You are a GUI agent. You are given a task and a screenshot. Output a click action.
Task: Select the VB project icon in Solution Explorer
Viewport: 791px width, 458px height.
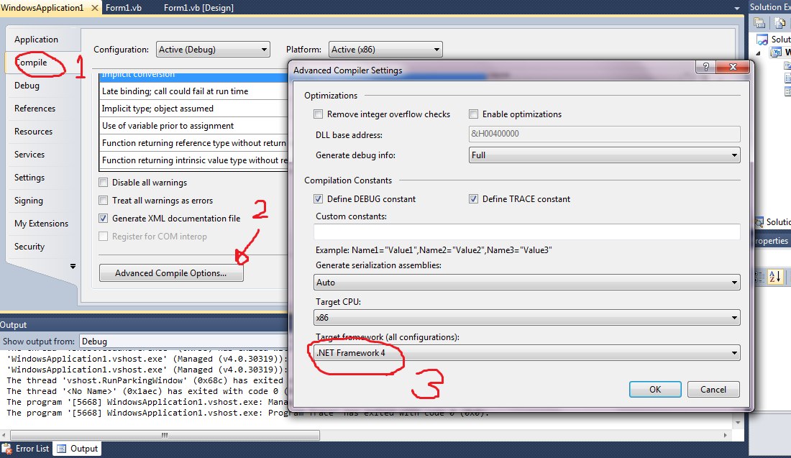pyautogui.click(x=777, y=52)
